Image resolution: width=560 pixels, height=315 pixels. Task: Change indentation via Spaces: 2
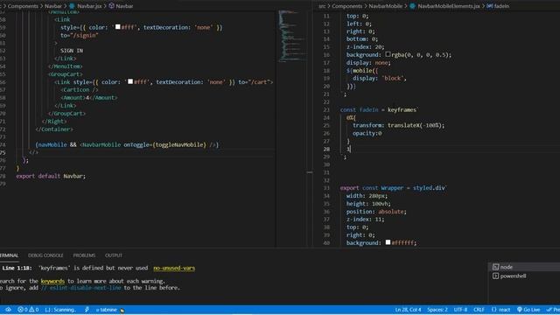pyautogui.click(x=437, y=310)
